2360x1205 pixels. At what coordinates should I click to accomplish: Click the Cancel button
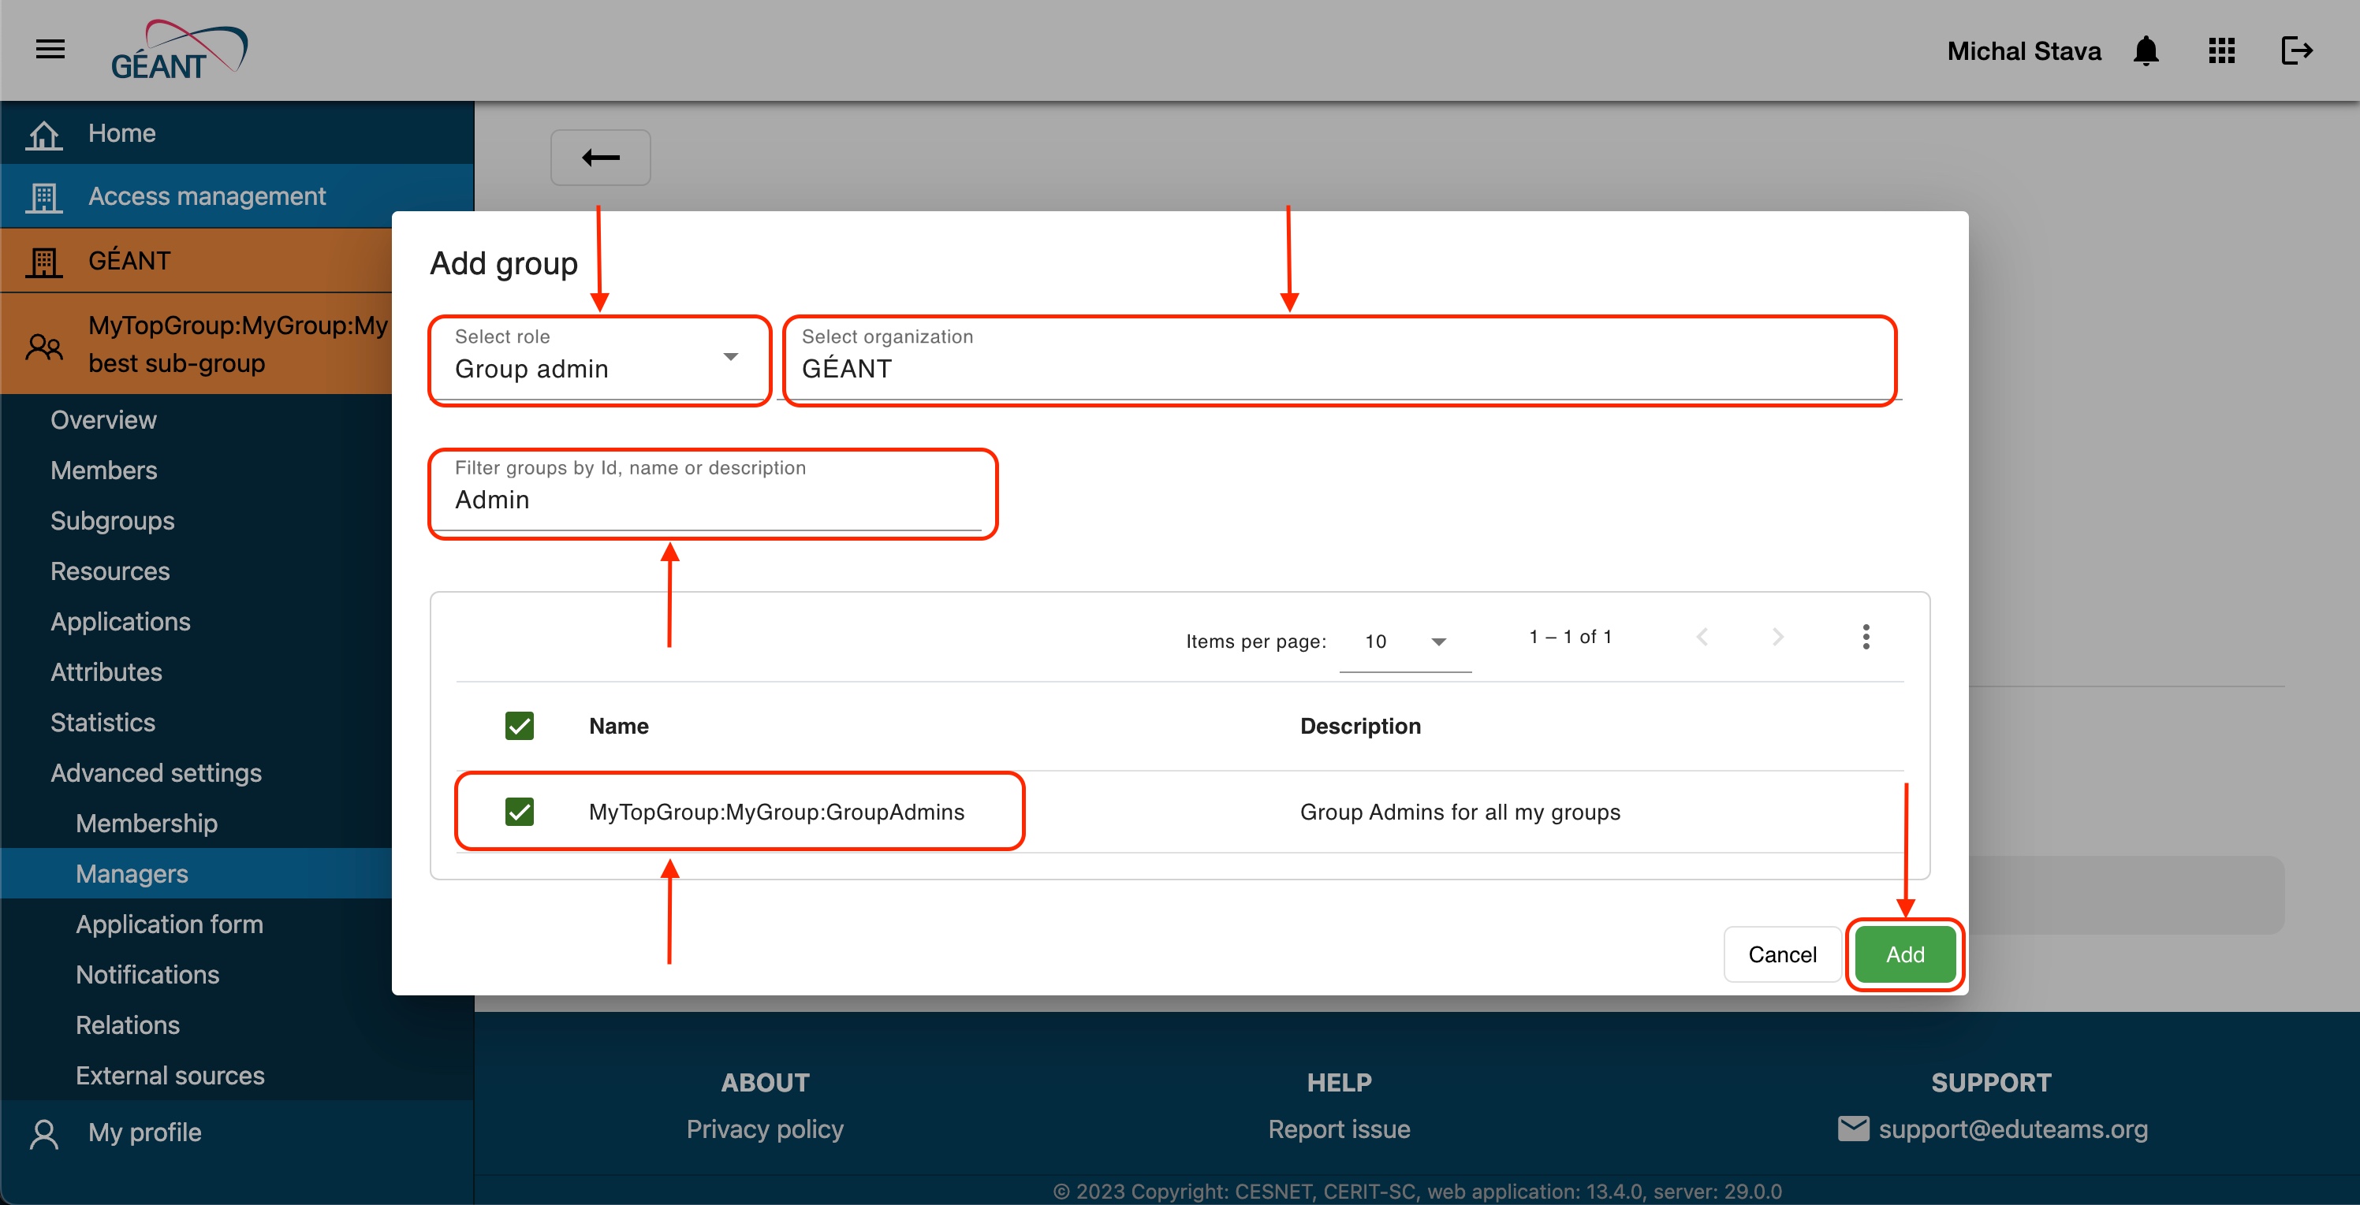pos(1782,954)
